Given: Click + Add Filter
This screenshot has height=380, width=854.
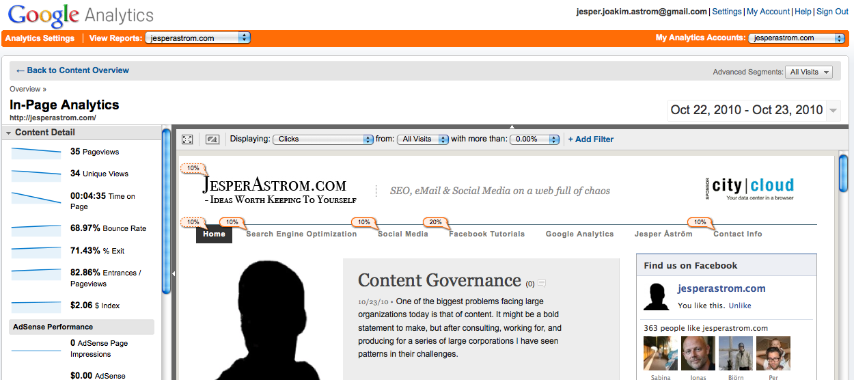Looking at the screenshot, I should [591, 139].
